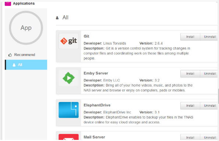Click the pink Applications window icon
Screen dimensions: 219x141
(x=8, y=4)
